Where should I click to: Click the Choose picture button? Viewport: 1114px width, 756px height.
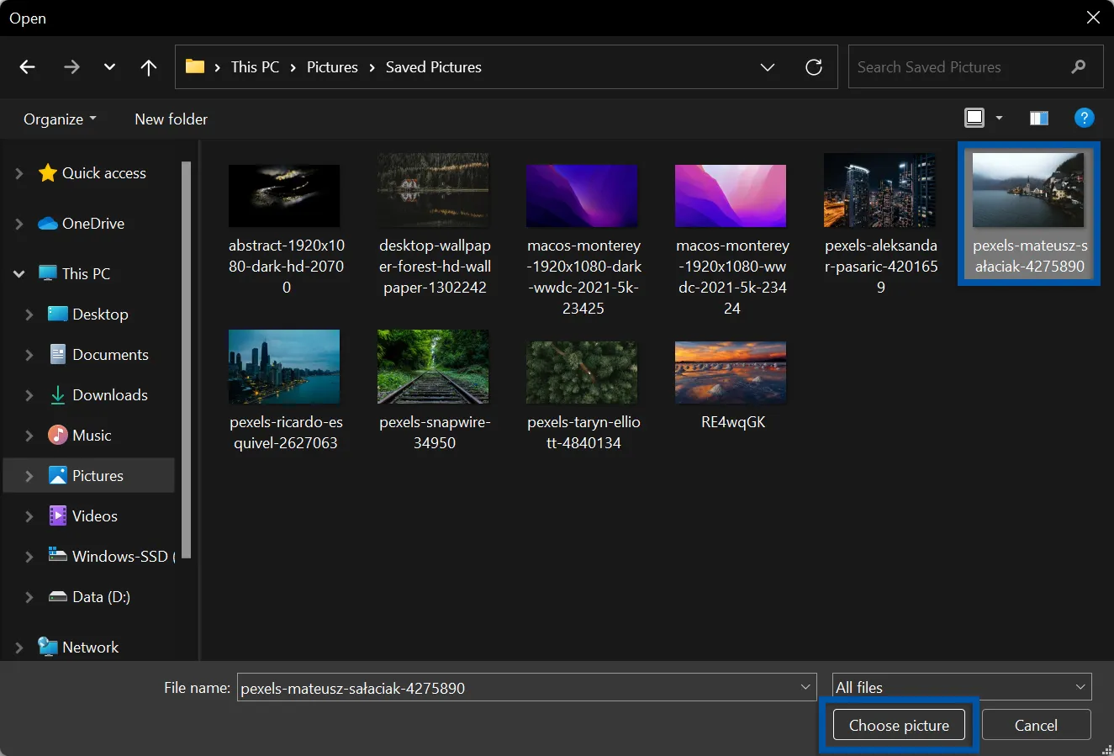tap(898, 725)
